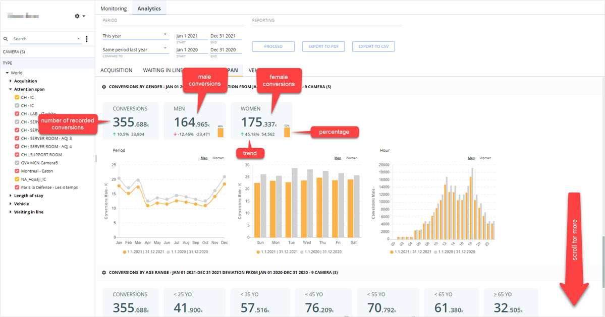
Task: Toggle the Montreal - Eaton camera checkbox
Action: [17, 171]
